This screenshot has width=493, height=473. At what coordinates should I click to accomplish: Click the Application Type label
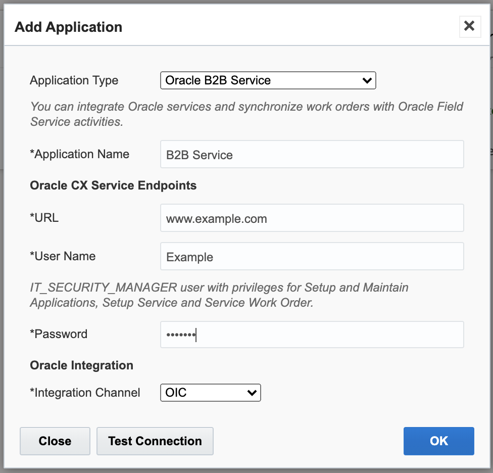click(x=74, y=80)
